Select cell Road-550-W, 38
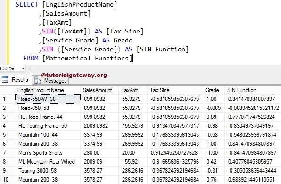Viewport: 281px width, 184px height. pyautogui.click(x=48, y=99)
